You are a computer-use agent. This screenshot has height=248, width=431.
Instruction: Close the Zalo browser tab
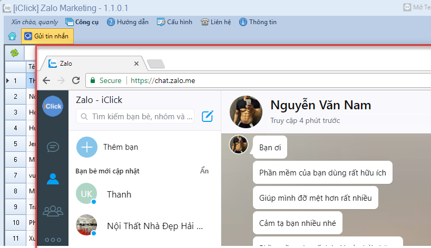[136, 64]
